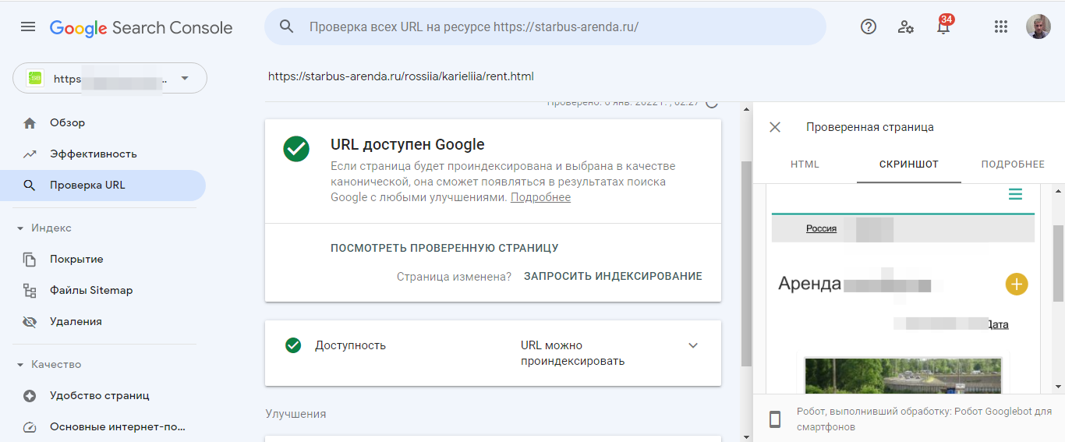Viewport: 1065px width, 442px height.
Task: Open Файлы Sitemap in sidebar
Action: click(103, 291)
